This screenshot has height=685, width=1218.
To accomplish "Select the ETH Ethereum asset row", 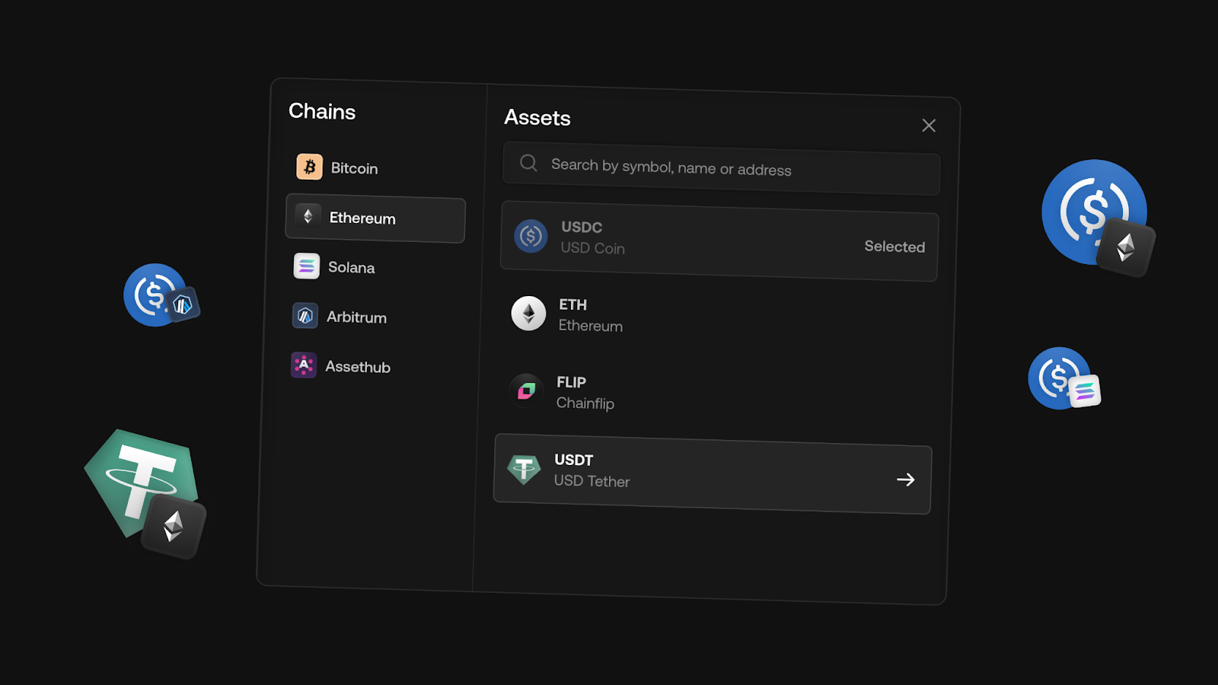I will tap(716, 317).
